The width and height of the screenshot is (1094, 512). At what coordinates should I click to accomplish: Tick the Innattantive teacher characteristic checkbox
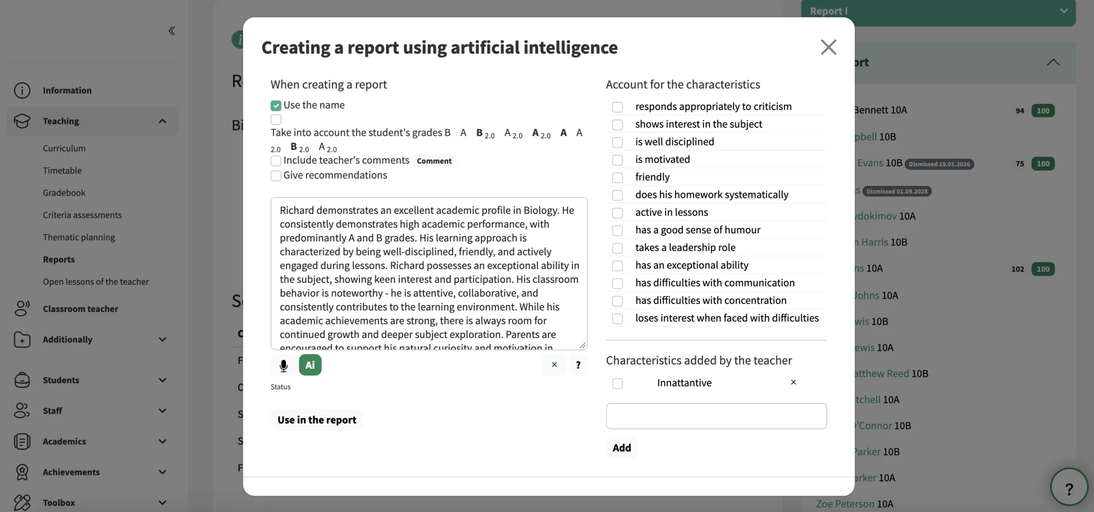[618, 383]
